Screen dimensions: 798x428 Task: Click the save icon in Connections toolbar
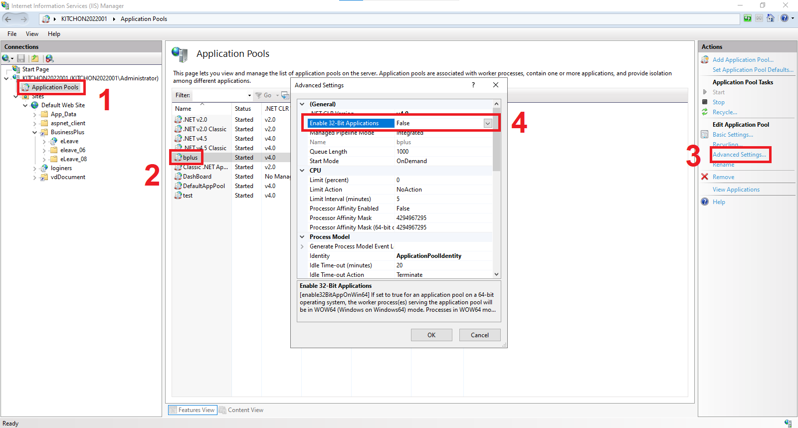coord(21,58)
